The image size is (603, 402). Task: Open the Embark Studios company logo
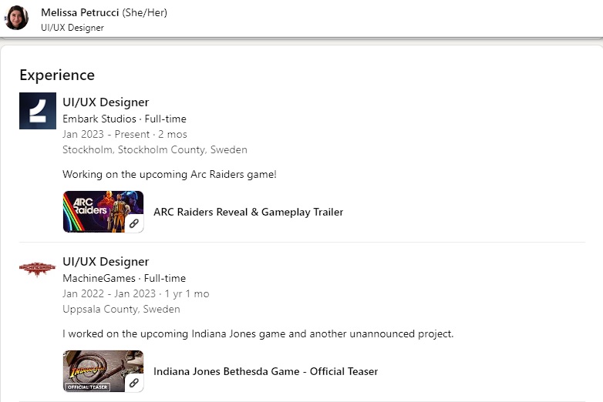point(38,111)
